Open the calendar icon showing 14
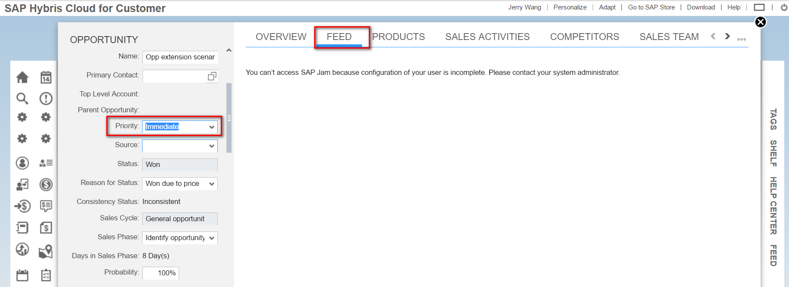Screen dimensions: 789x287 pos(46,77)
